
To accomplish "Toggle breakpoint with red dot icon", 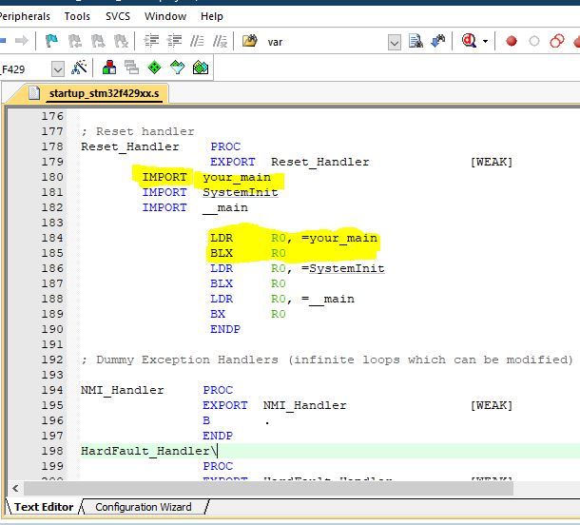I will 512,41.
